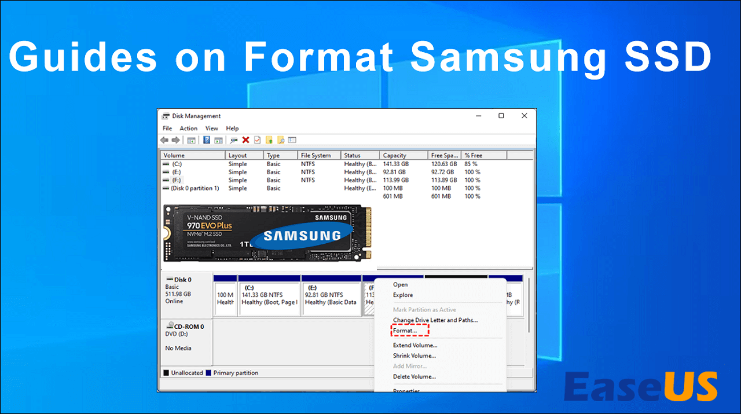Viewport: 741px width, 414px height.
Task: Select Mark Partition as Active in the context menu
Action: pos(424,310)
